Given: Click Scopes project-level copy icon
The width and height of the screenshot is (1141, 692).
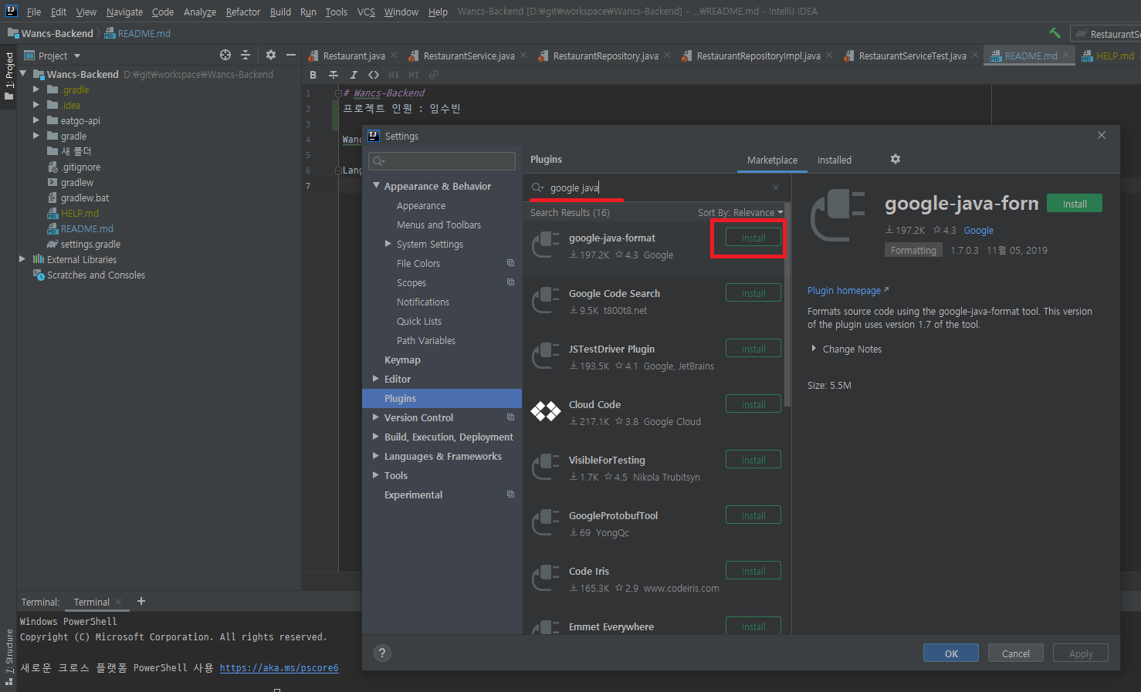Looking at the screenshot, I should [x=510, y=282].
